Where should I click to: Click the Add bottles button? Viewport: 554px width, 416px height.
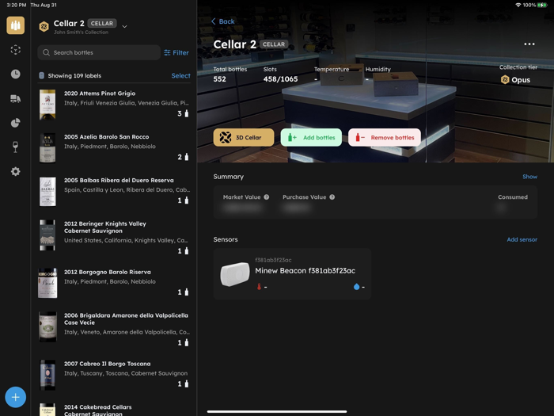click(311, 137)
